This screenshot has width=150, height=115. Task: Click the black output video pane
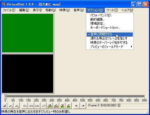[x=28, y=73]
